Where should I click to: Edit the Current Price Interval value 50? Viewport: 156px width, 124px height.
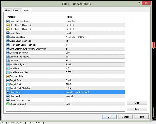[95, 57]
